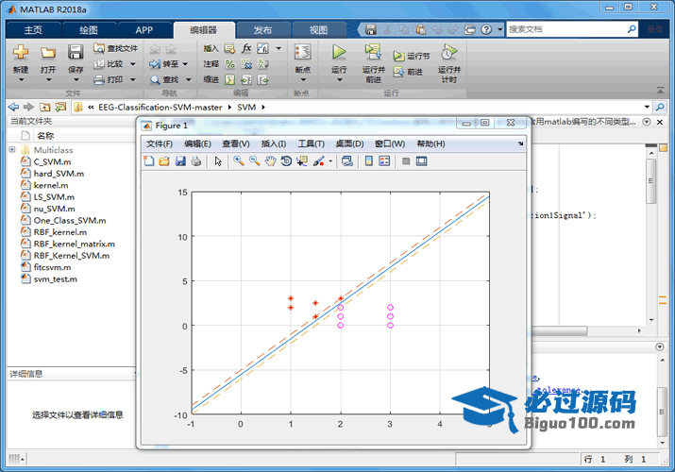Click the comment percent icon

pyautogui.click(x=230, y=64)
